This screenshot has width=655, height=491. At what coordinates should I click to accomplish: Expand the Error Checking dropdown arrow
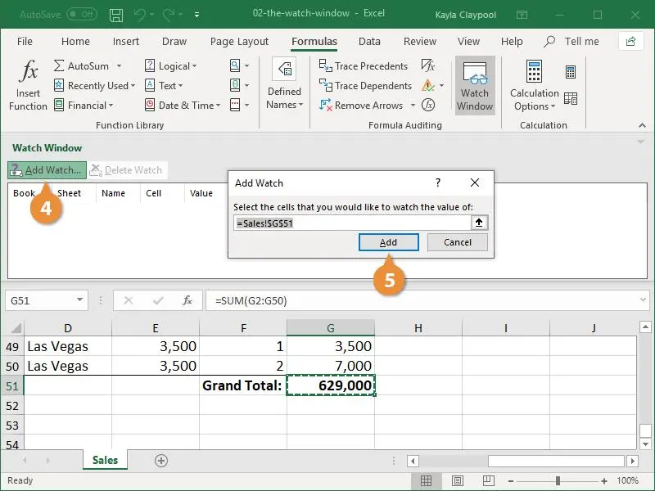pyautogui.click(x=441, y=86)
